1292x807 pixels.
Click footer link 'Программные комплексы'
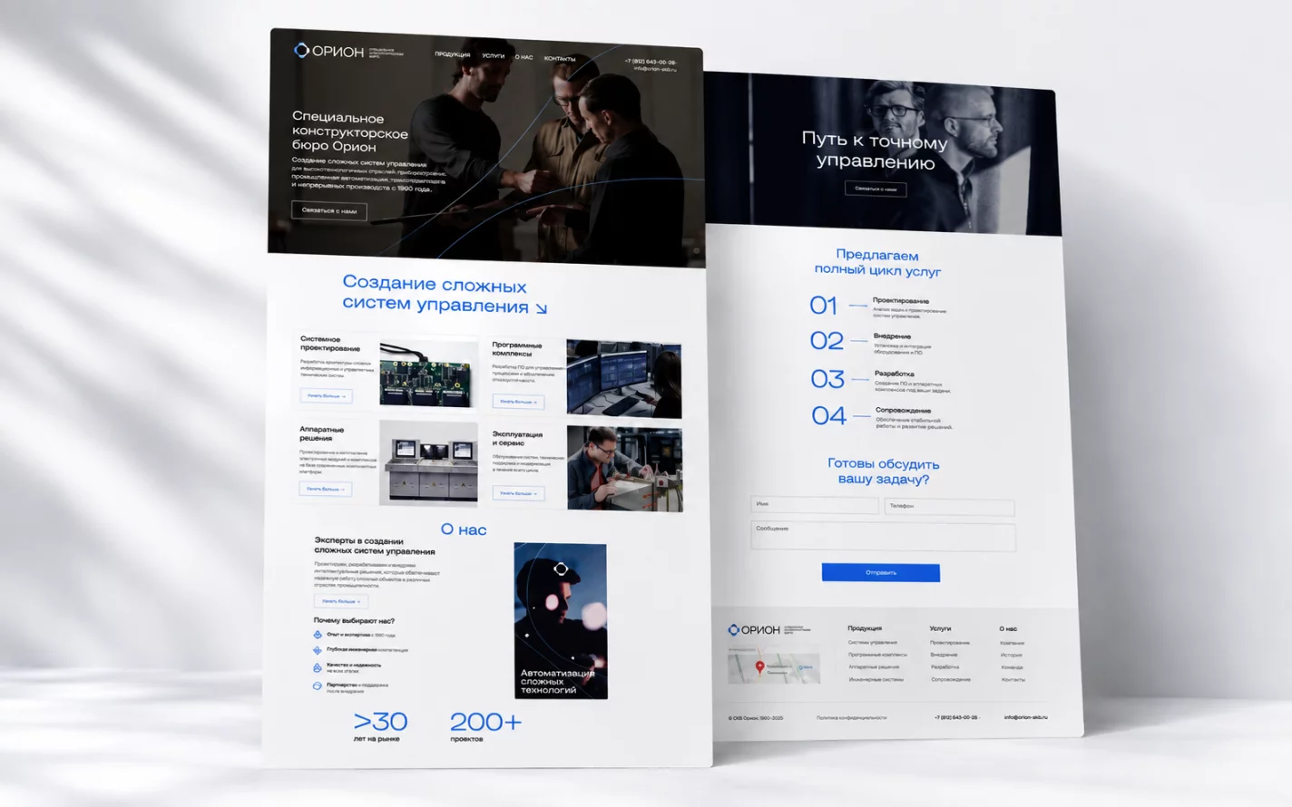pyautogui.click(x=877, y=654)
